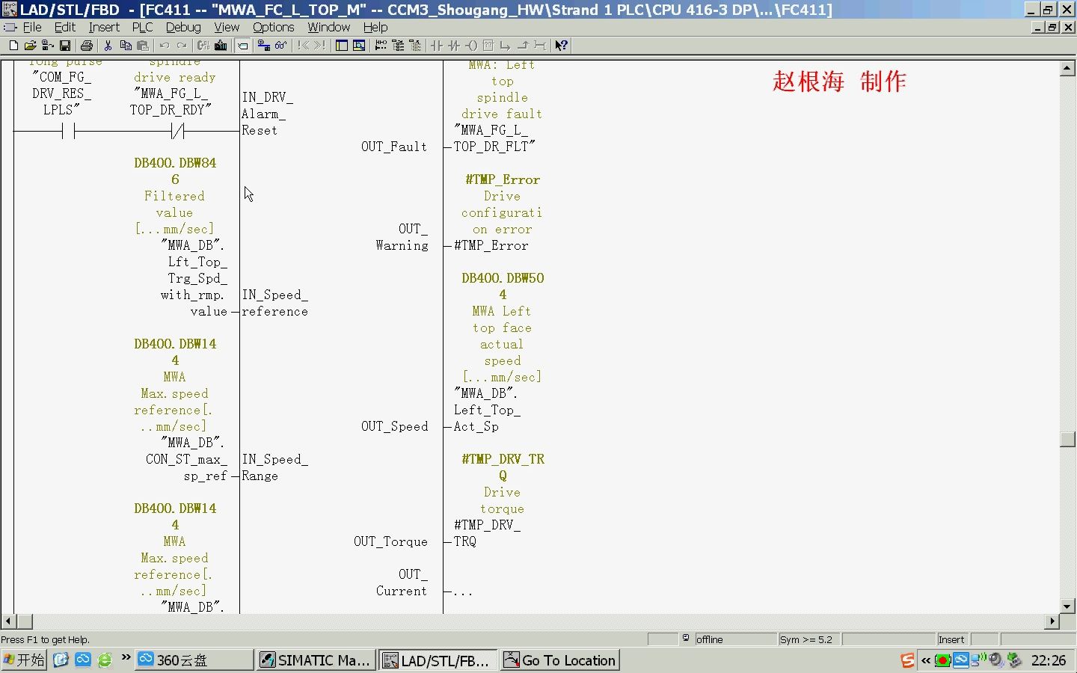The image size is (1077, 673).
Task: Open the Help menu
Action: click(x=375, y=27)
